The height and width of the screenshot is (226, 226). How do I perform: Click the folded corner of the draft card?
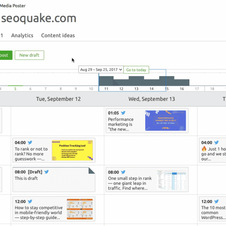[x=92, y=170]
